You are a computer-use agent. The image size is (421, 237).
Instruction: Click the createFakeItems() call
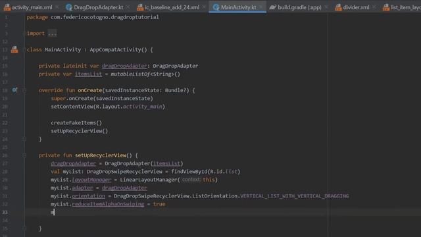[76, 123]
